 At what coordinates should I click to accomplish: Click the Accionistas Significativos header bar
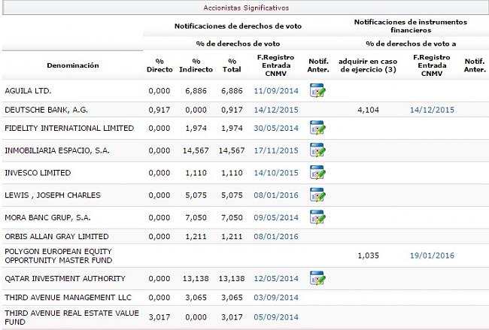click(245, 8)
